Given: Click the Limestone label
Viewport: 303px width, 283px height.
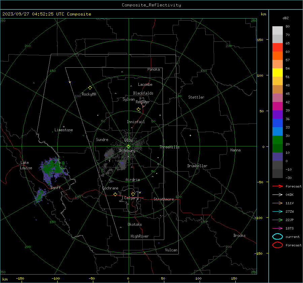Looking at the screenshot, I should [64, 130].
